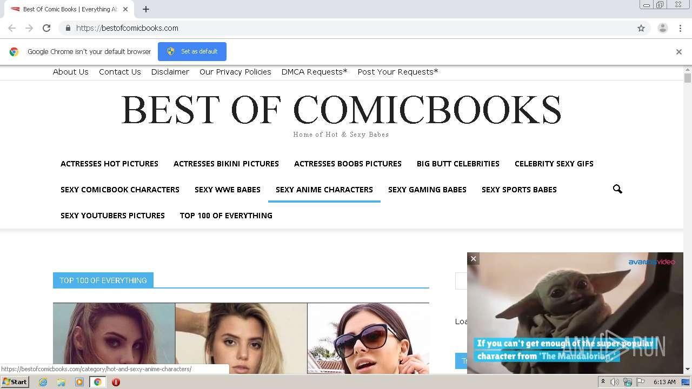The height and width of the screenshot is (389, 692).
Task: Click the browser back arrow
Action: tap(12, 28)
